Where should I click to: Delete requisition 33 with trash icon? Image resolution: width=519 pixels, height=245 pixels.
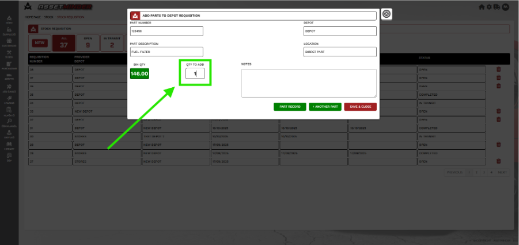point(498,111)
